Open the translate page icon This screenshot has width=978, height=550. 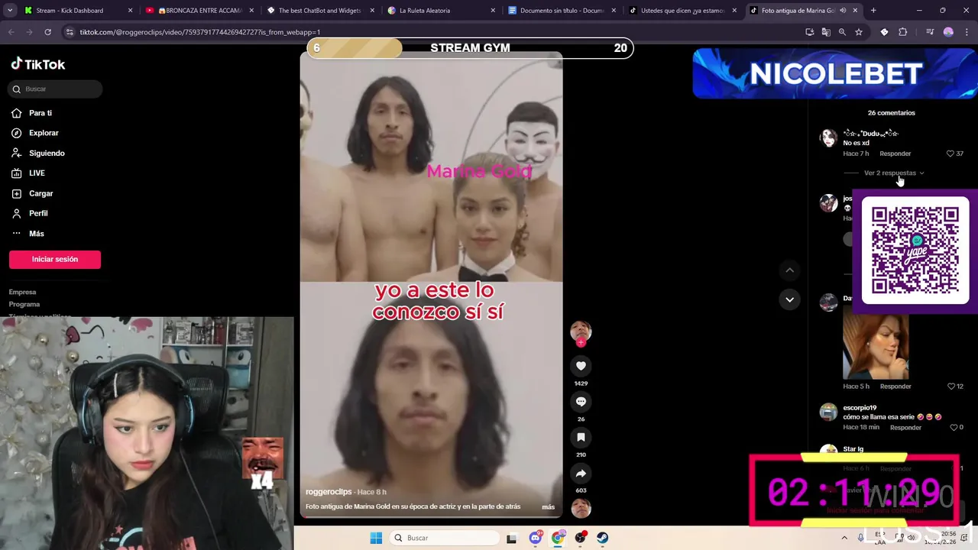(826, 32)
